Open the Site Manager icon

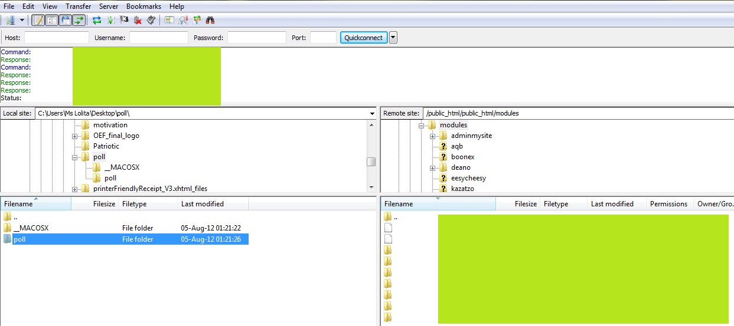pos(10,20)
